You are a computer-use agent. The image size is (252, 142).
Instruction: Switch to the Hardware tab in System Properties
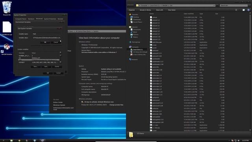[31, 19]
